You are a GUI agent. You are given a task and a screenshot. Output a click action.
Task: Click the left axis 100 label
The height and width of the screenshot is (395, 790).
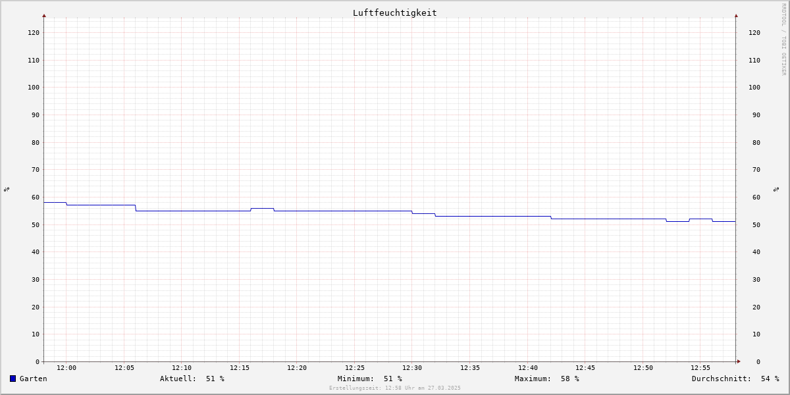click(x=34, y=87)
